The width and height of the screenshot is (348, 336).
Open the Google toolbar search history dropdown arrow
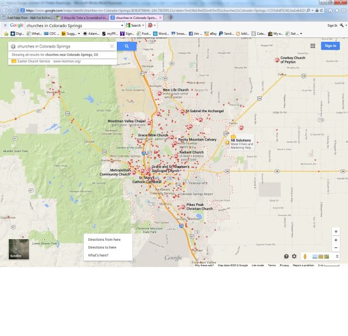pyautogui.click(x=122, y=25)
